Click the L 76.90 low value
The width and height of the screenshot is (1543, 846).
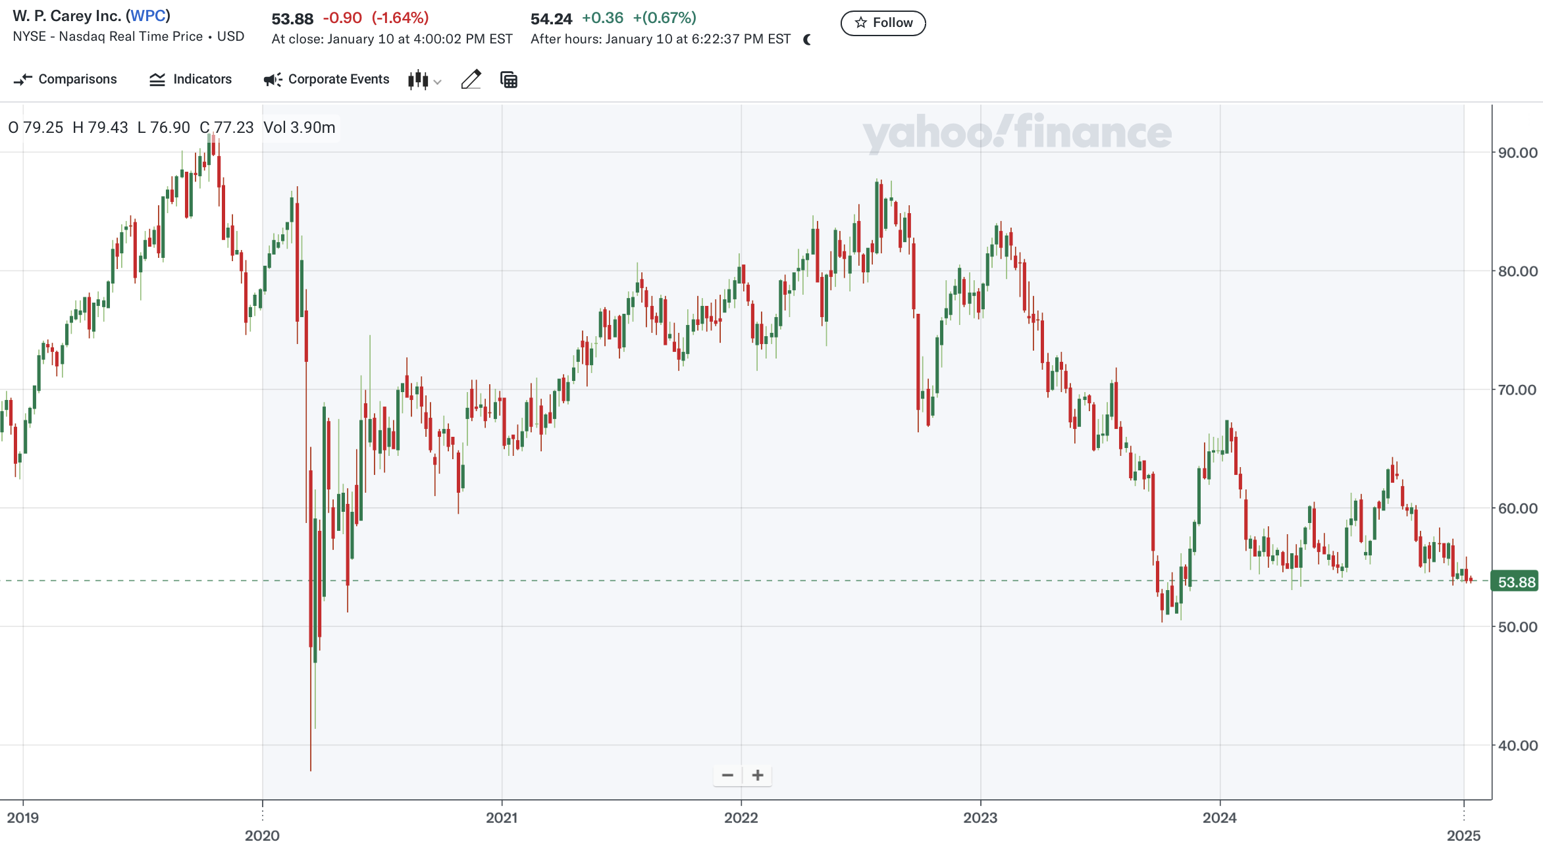[163, 128]
